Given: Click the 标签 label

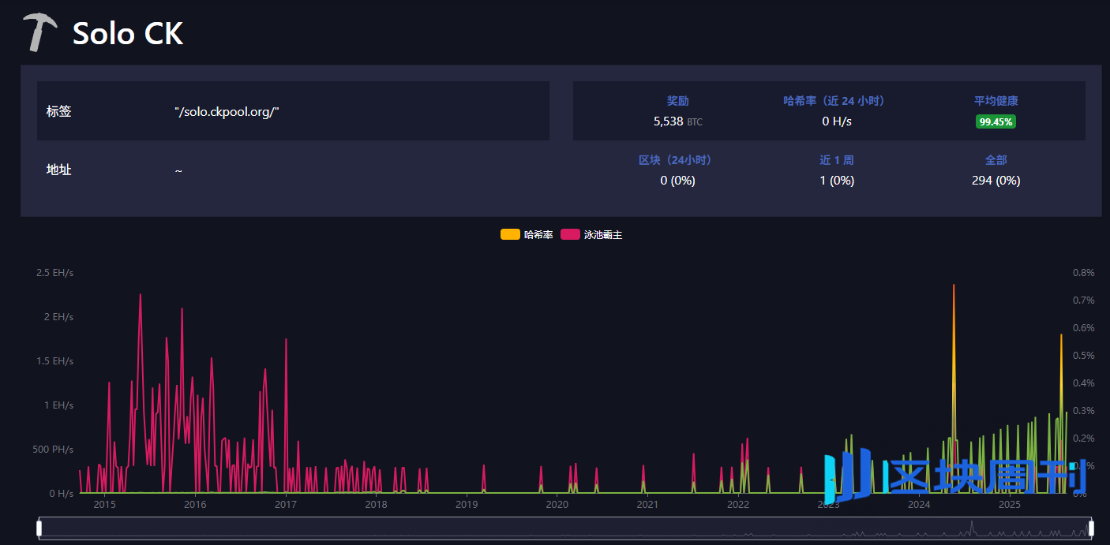Looking at the screenshot, I should pyautogui.click(x=59, y=111).
